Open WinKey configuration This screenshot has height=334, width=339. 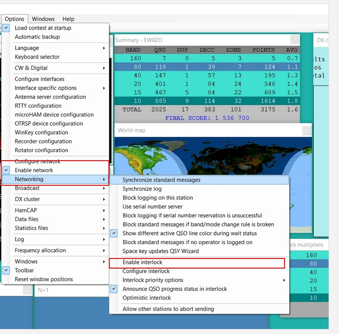(x=41, y=133)
